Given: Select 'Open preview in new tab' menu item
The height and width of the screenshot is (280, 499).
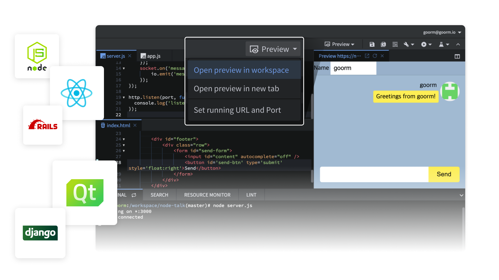Looking at the screenshot, I should click(244, 89).
